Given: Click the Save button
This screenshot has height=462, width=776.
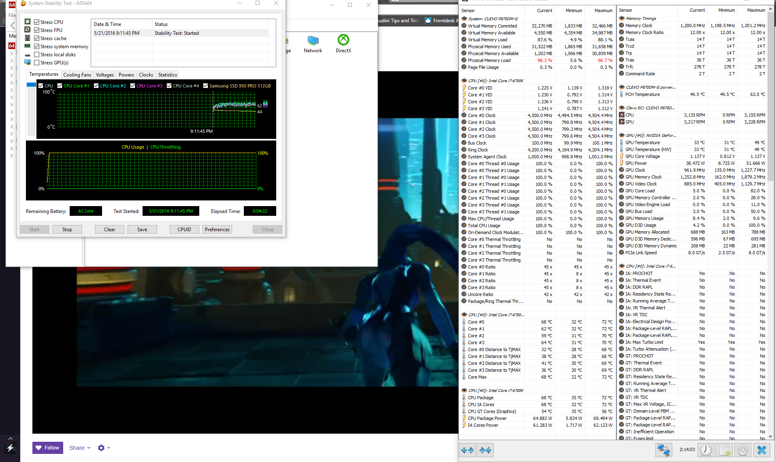Looking at the screenshot, I should click(x=142, y=230).
